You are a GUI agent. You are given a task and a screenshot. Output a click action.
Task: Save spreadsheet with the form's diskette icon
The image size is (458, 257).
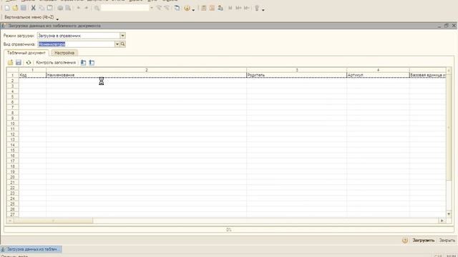coord(19,62)
